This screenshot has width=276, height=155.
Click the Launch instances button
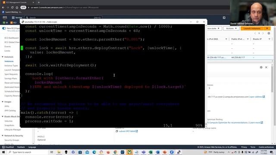click(x=252, y=28)
